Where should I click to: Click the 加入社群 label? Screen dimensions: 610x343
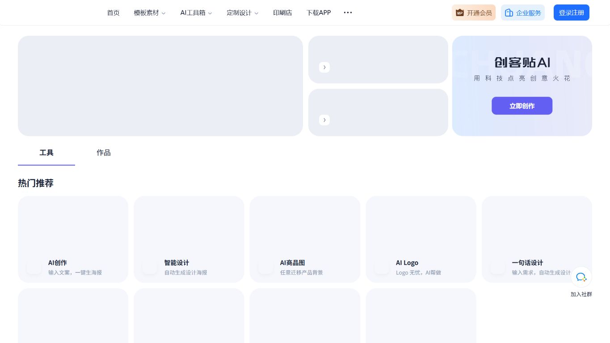pos(581,294)
